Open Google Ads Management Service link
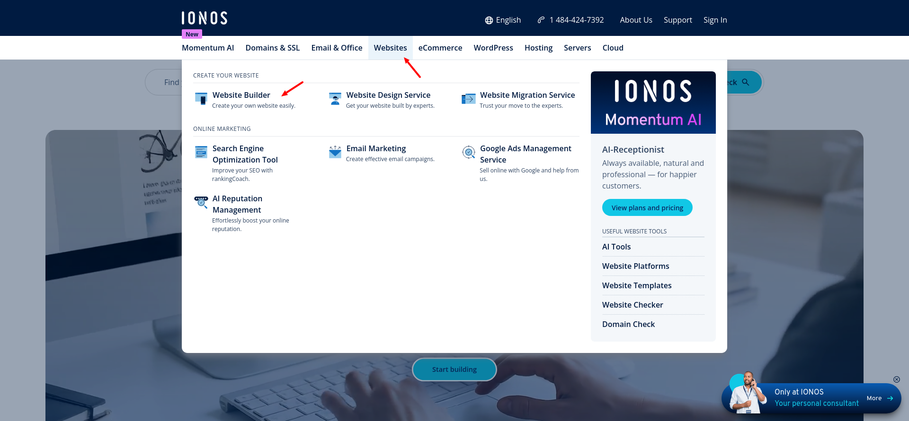Viewport: 909px width, 421px height. click(526, 154)
